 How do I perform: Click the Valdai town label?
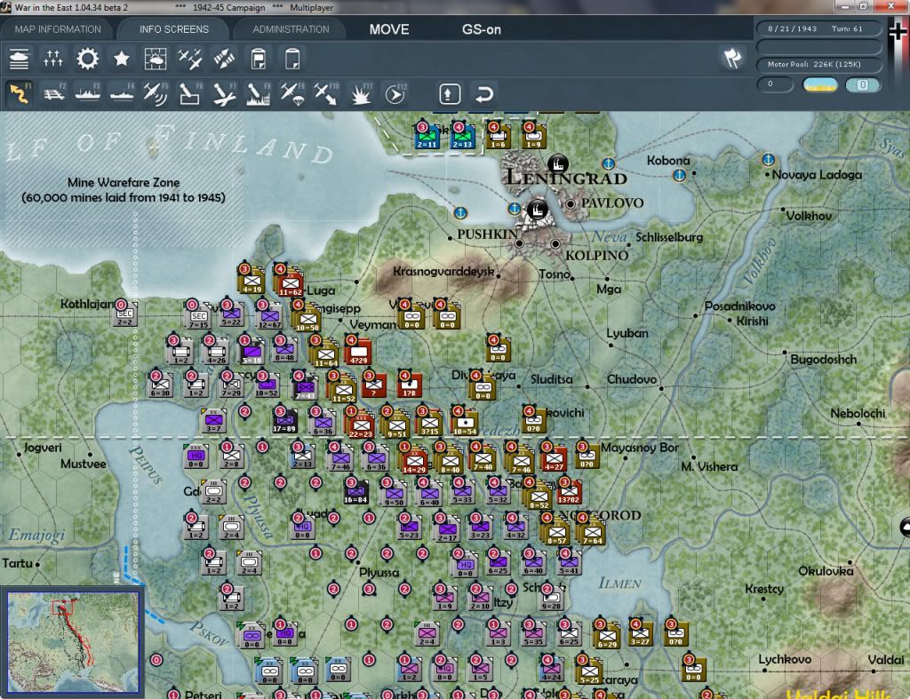pyautogui.click(x=886, y=660)
